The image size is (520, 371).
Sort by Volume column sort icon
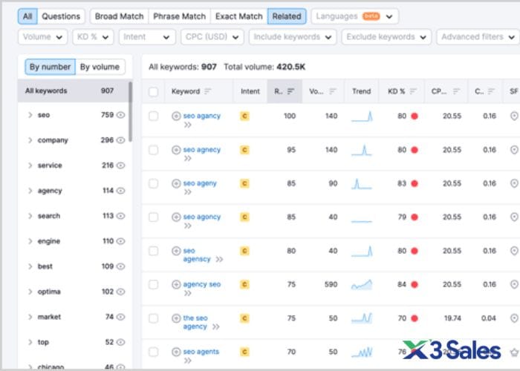pos(333,91)
